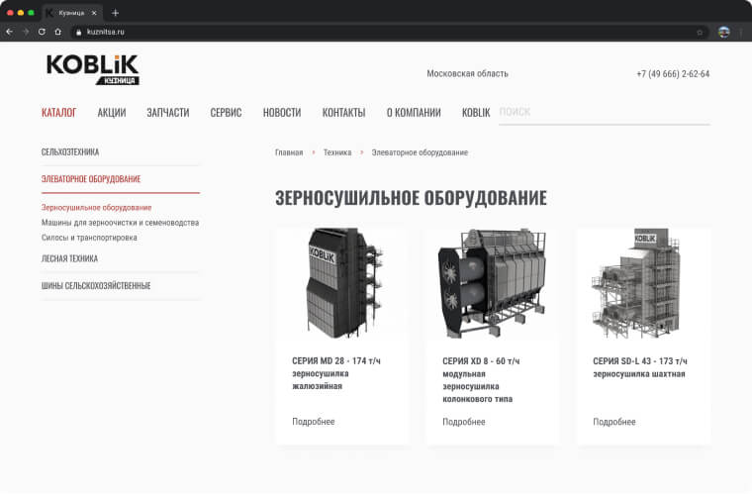Bookmark page with star icon
Image resolution: width=752 pixels, height=494 pixels.
(700, 32)
